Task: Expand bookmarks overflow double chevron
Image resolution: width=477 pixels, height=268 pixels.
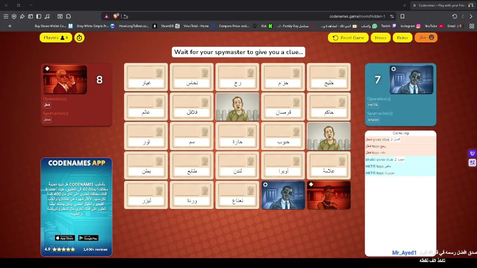Action: (10, 26)
